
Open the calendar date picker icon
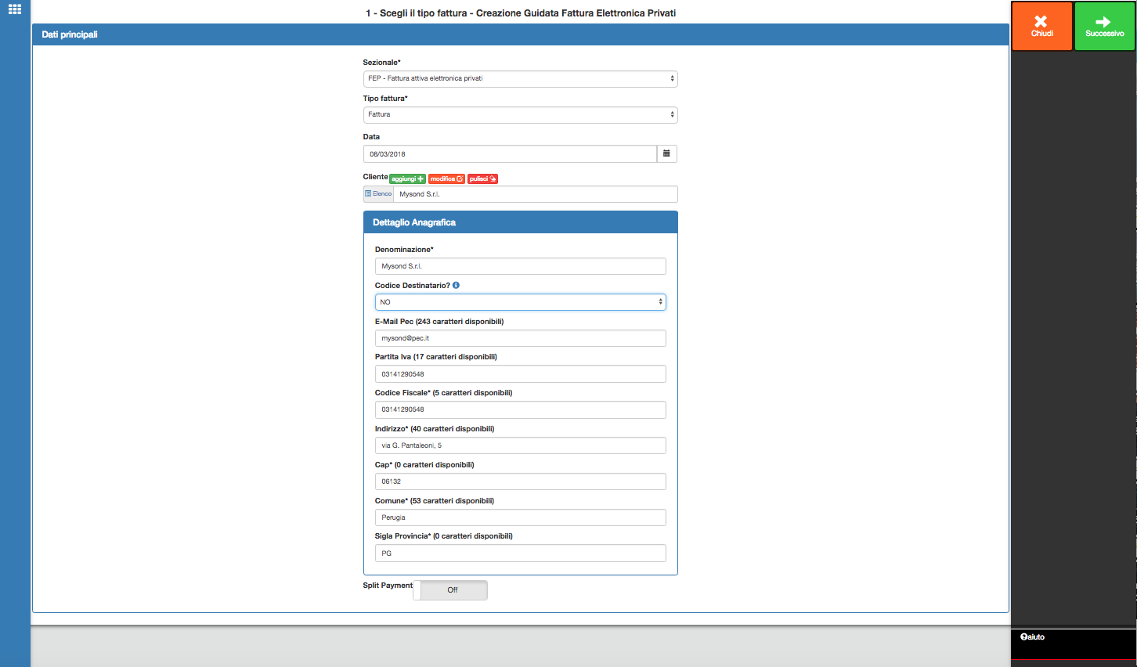point(666,153)
